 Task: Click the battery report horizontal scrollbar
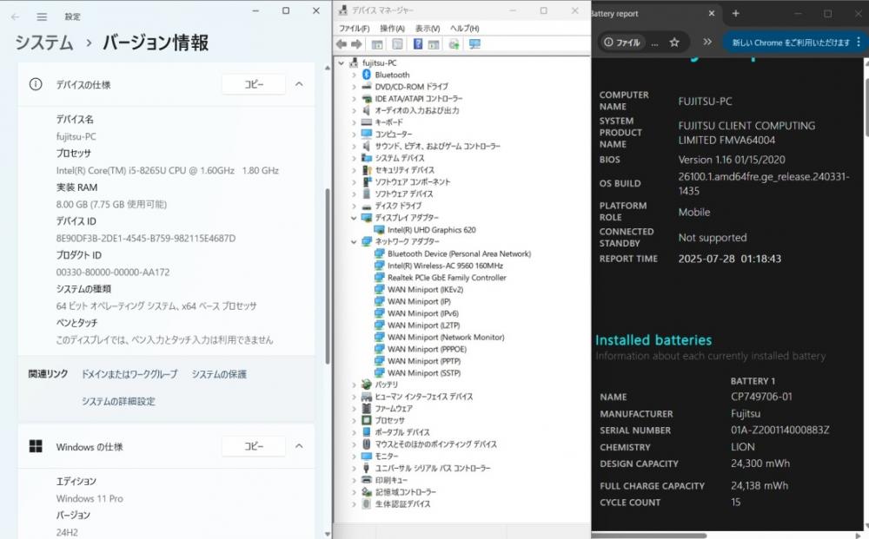pyautogui.click(x=648, y=536)
